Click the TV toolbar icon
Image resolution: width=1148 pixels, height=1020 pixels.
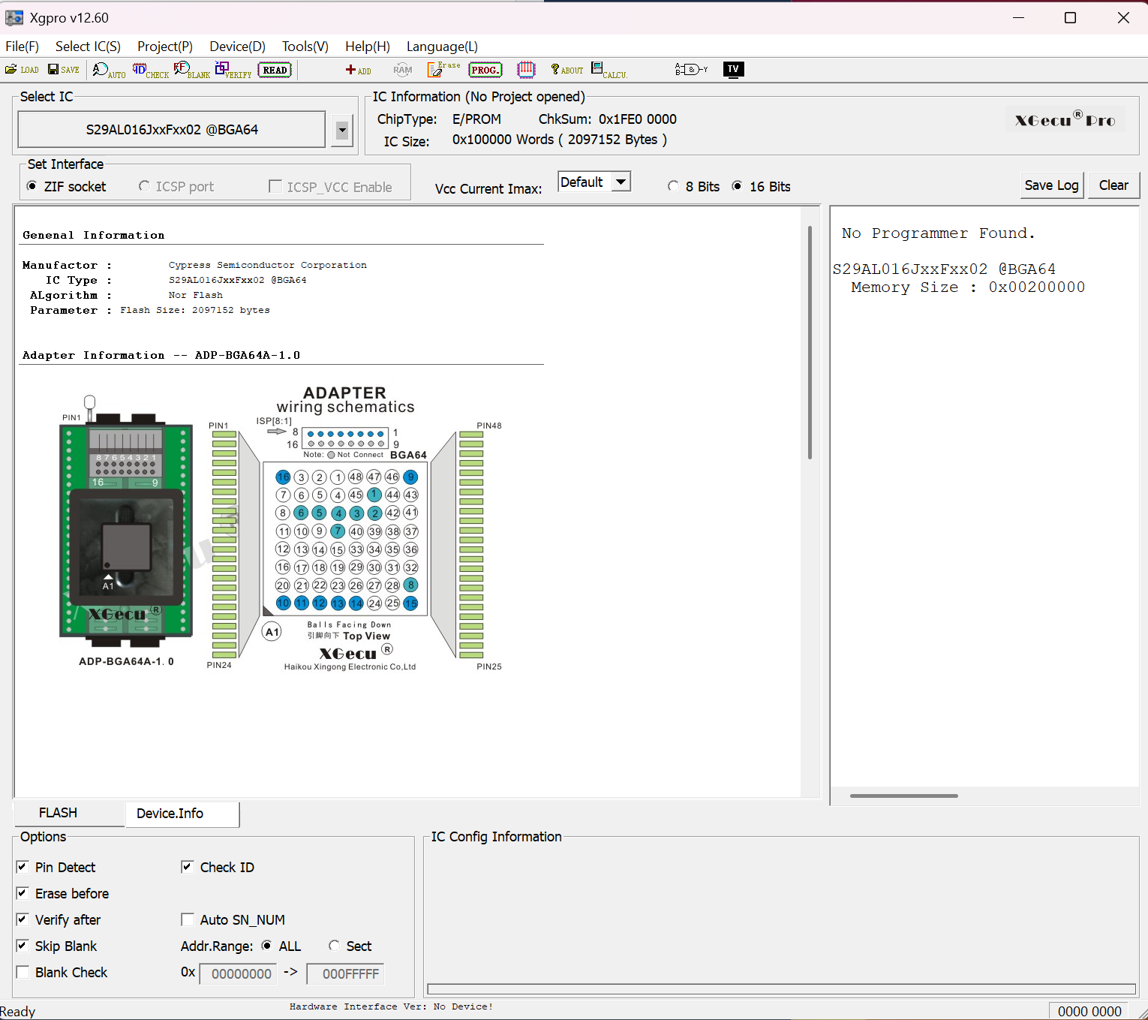(x=733, y=70)
